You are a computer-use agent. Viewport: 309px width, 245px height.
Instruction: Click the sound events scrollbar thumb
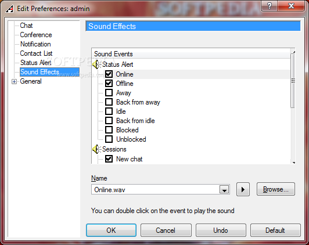(x=293, y=81)
